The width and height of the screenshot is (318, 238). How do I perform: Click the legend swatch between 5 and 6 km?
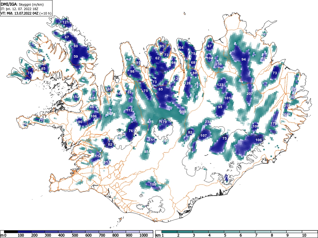(232, 232)
